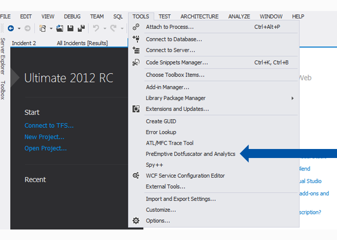Screen dimensions: 337x240
Task: Click the Connect to TFS link
Action: [x=49, y=125]
